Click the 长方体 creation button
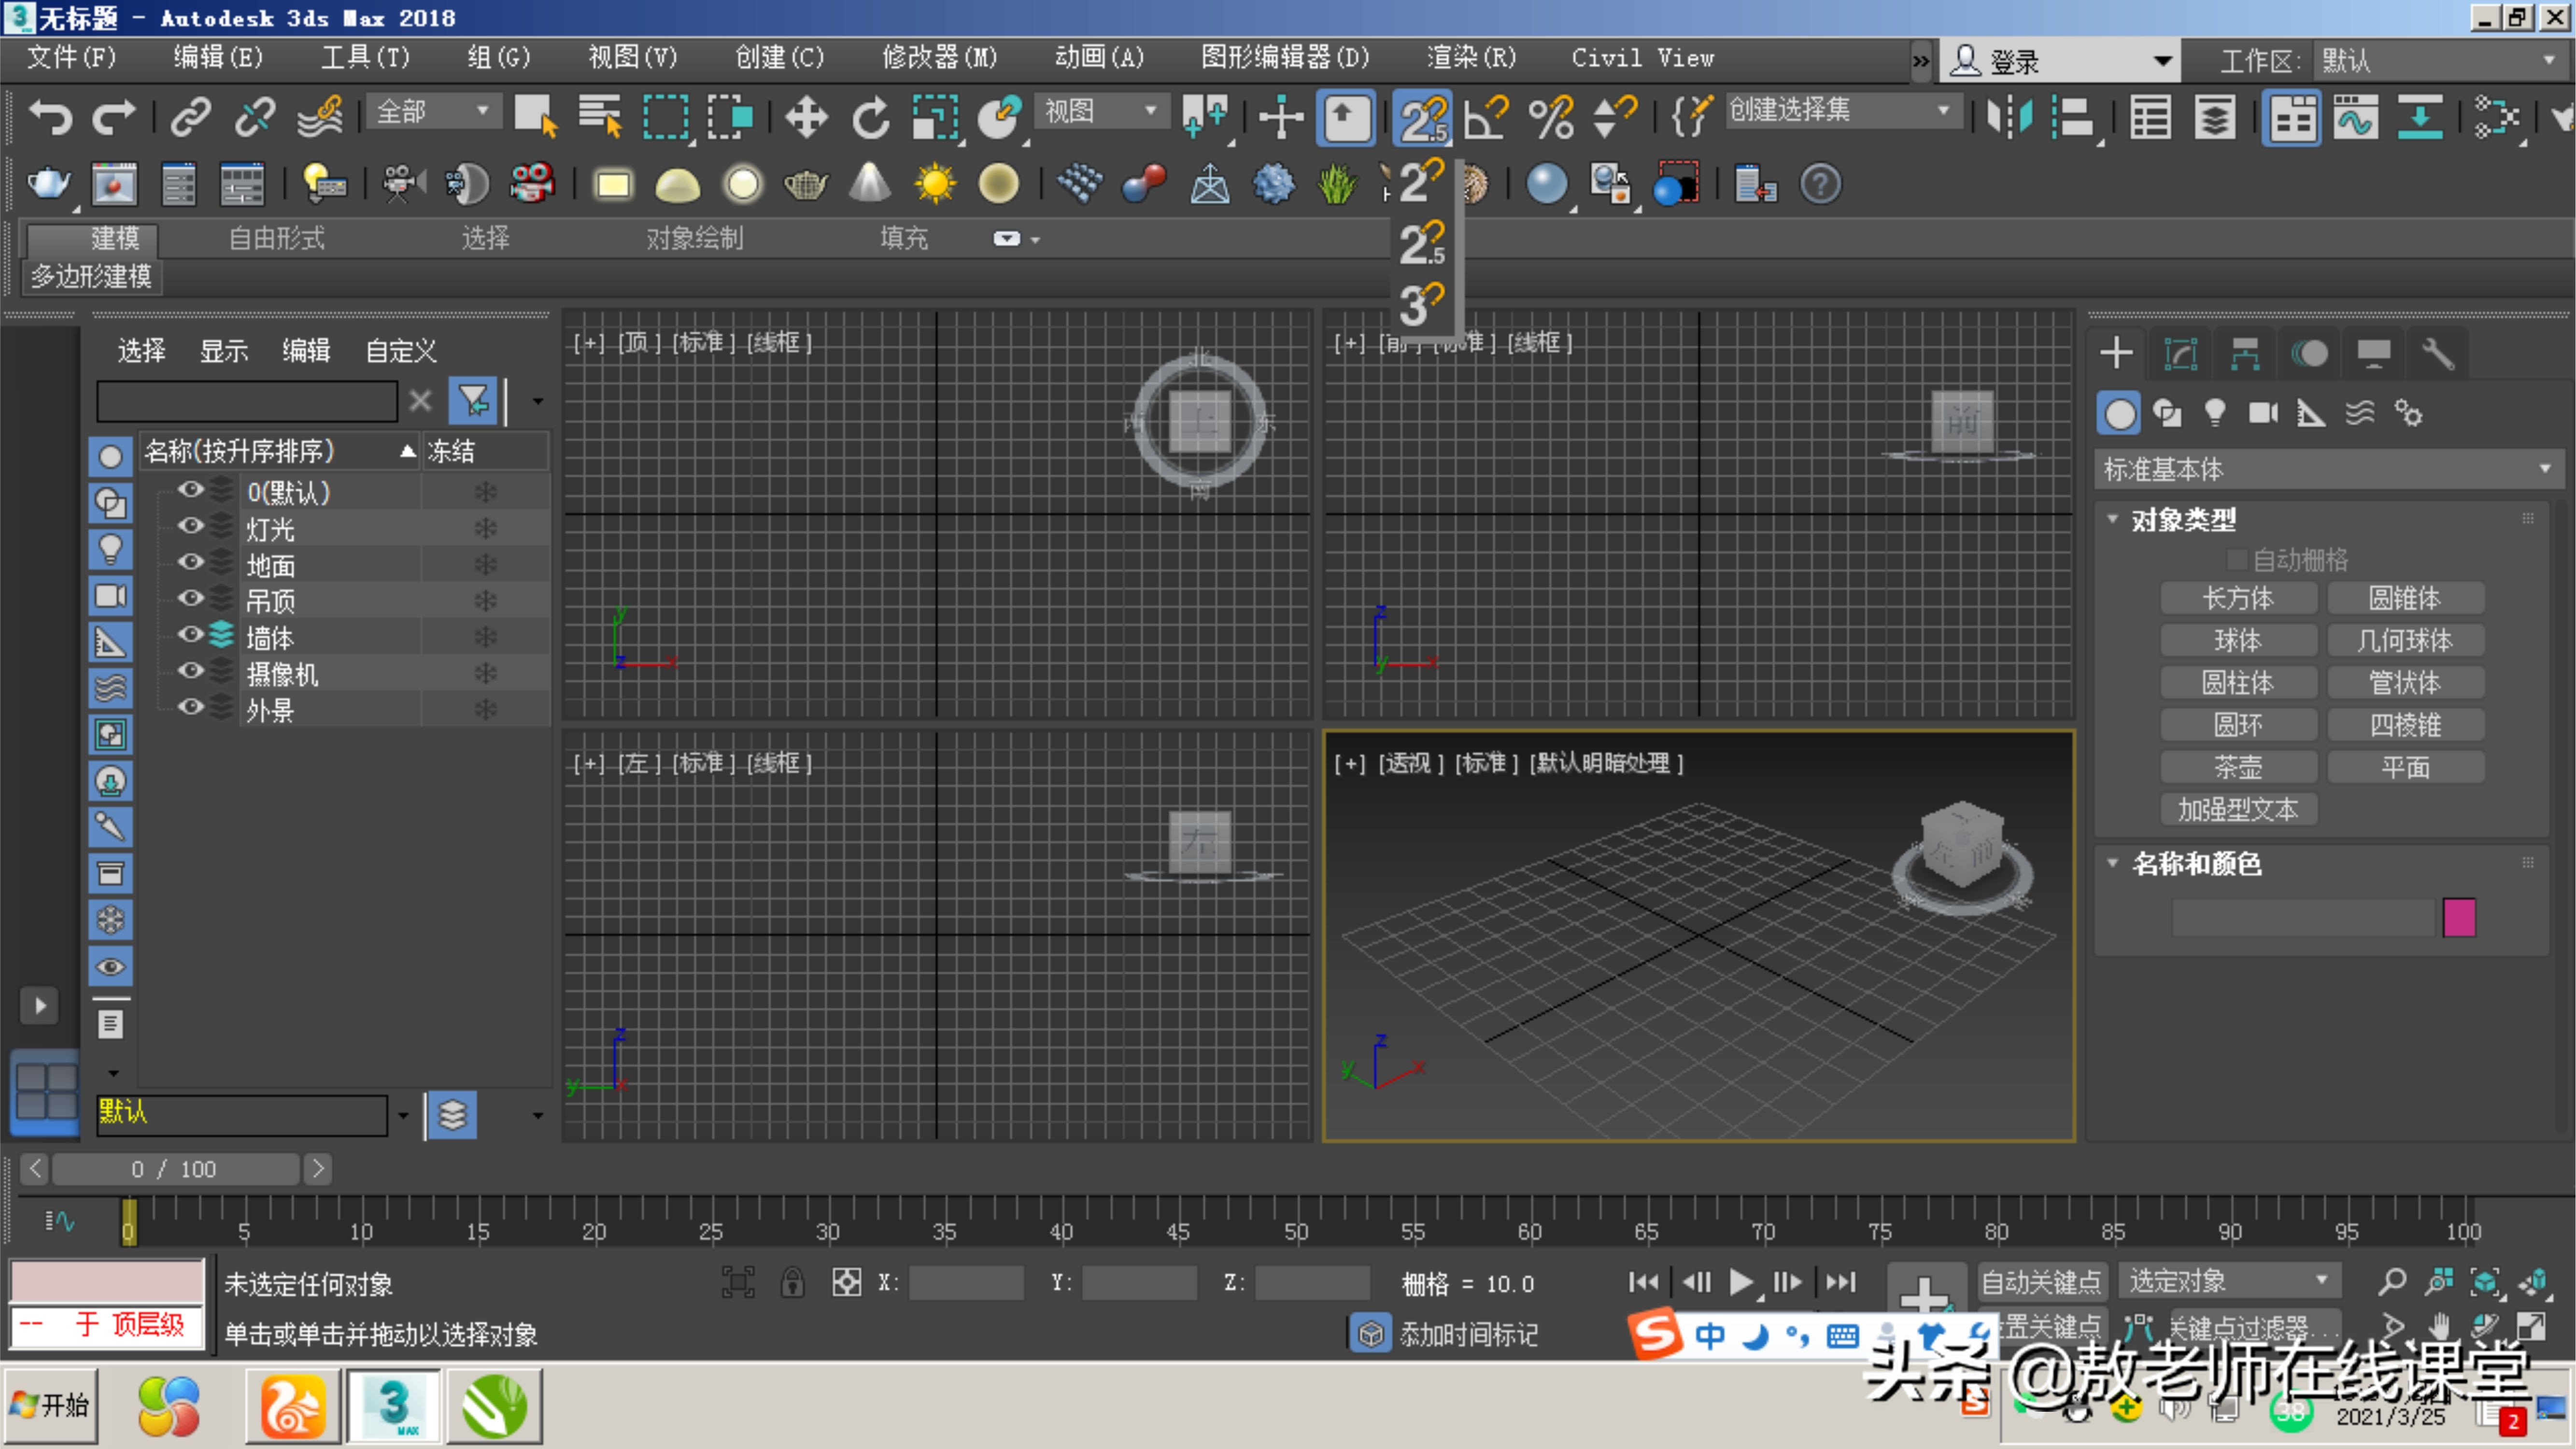Image resolution: width=2576 pixels, height=1449 pixels. 2239,597
